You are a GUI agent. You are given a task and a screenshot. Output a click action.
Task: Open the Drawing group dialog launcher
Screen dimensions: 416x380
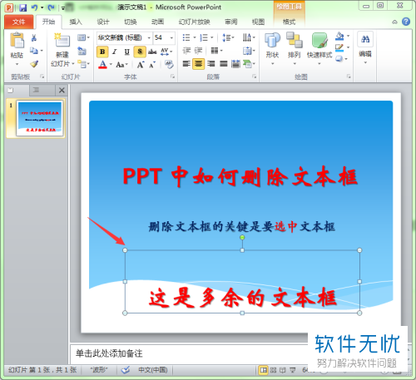pyautogui.click(x=349, y=76)
